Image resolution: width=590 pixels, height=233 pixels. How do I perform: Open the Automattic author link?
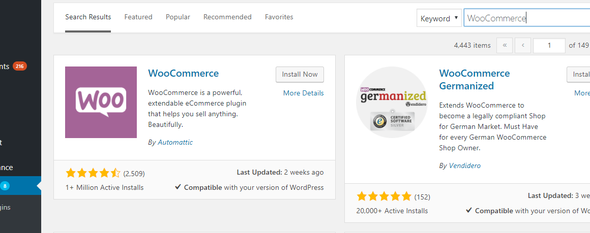coord(175,143)
